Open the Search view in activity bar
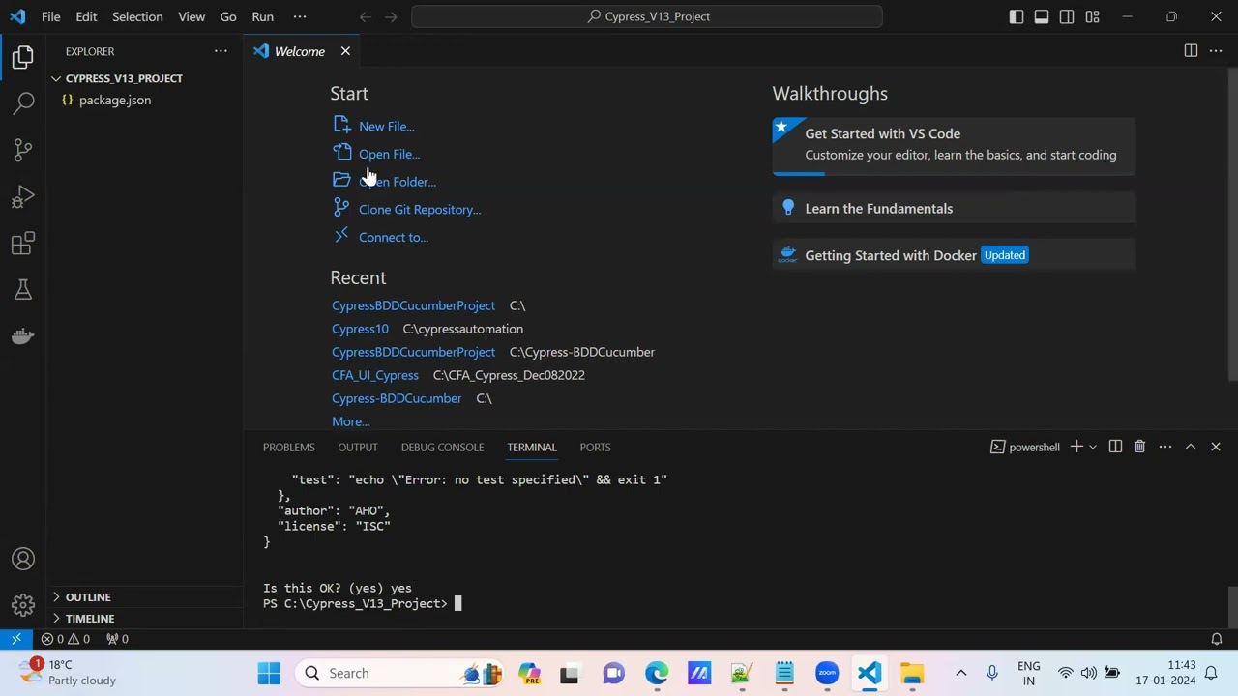Viewport: 1238px width, 696px height. [23, 102]
